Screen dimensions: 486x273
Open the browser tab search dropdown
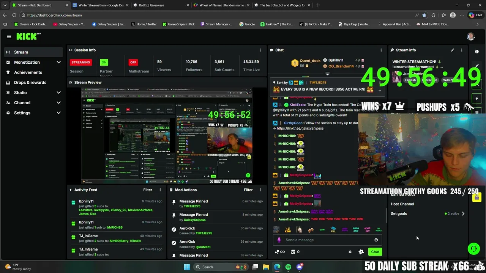(5, 5)
